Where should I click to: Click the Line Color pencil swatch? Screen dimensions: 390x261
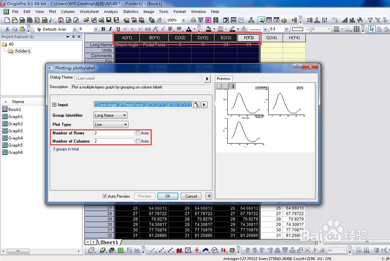(232, 29)
